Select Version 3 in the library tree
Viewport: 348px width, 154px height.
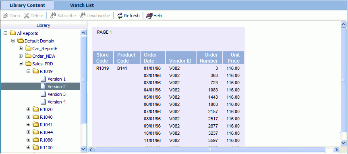click(x=57, y=94)
